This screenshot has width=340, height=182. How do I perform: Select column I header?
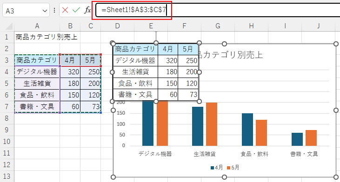click(x=285, y=26)
